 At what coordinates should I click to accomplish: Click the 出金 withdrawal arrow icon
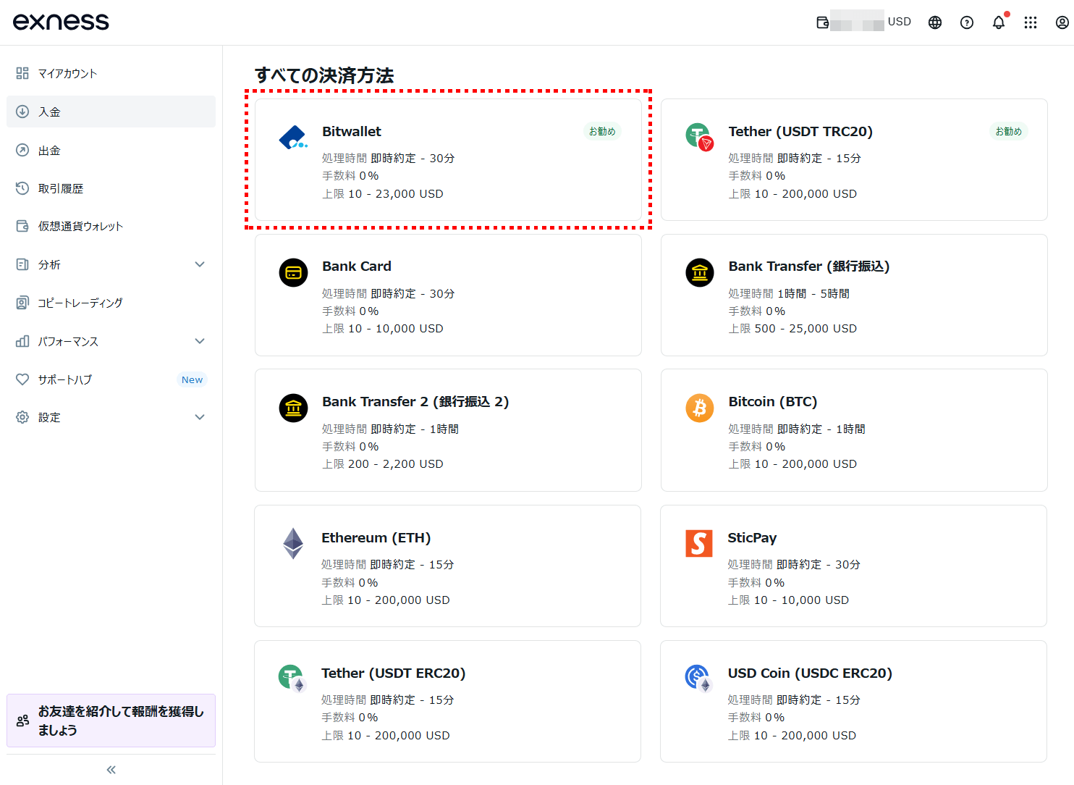(x=22, y=150)
